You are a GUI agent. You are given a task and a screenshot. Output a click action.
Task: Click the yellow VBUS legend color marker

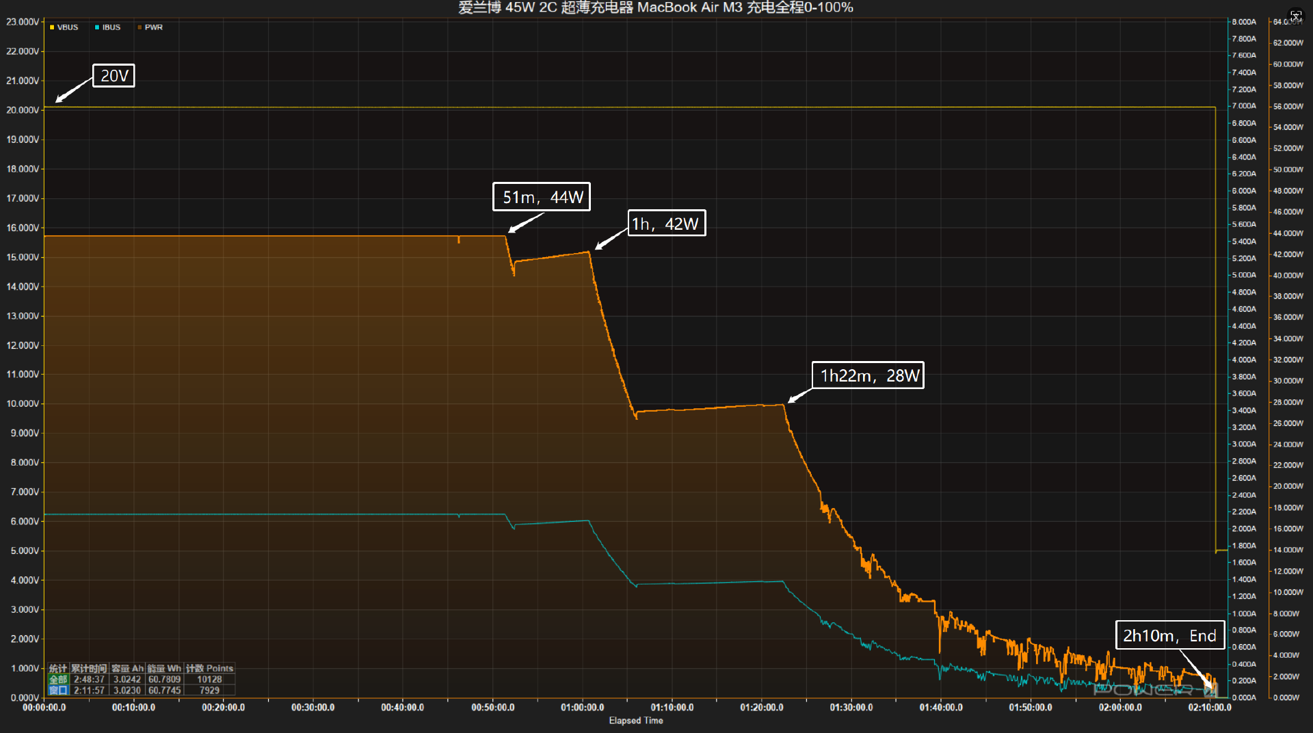(x=52, y=27)
